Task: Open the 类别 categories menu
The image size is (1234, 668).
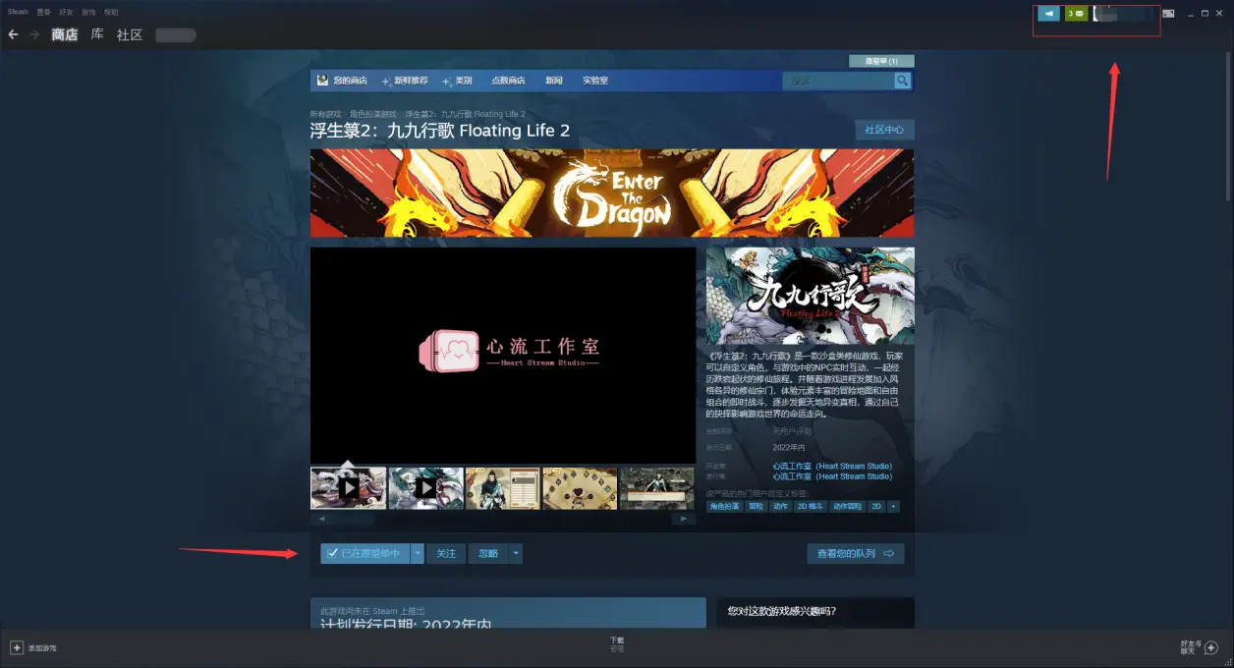Action: coord(457,81)
